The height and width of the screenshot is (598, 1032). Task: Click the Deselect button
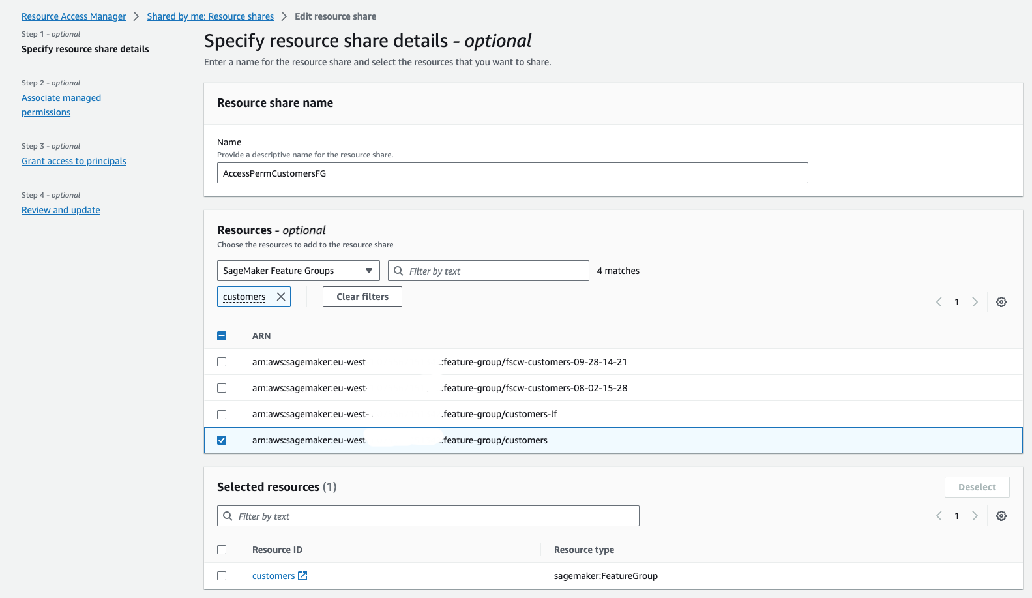[977, 487]
